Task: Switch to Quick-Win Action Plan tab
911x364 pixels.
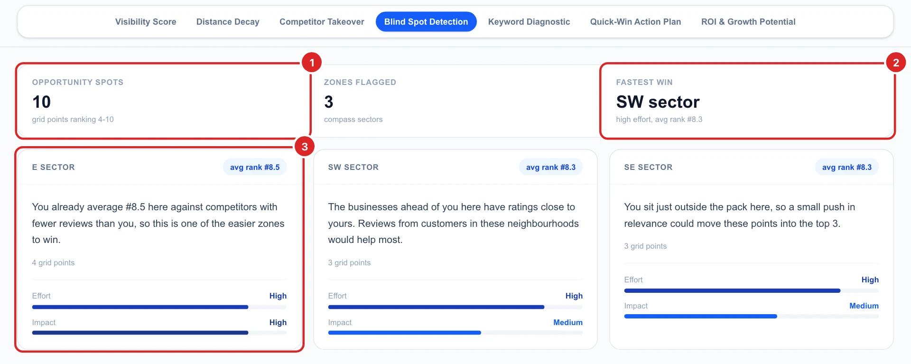Action: pos(635,22)
